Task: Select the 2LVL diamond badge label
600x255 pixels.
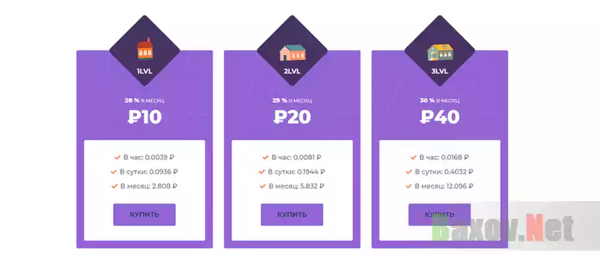Action: coord(292,72)
